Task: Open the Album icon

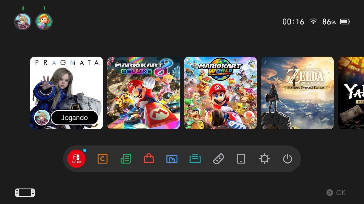Action: (x=172, y=159)
